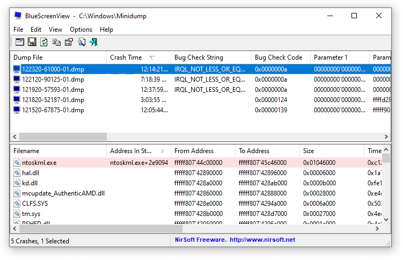Viewport: 403px width, 260px height.
Task: Open the Help menu
Action: (106, 30)
